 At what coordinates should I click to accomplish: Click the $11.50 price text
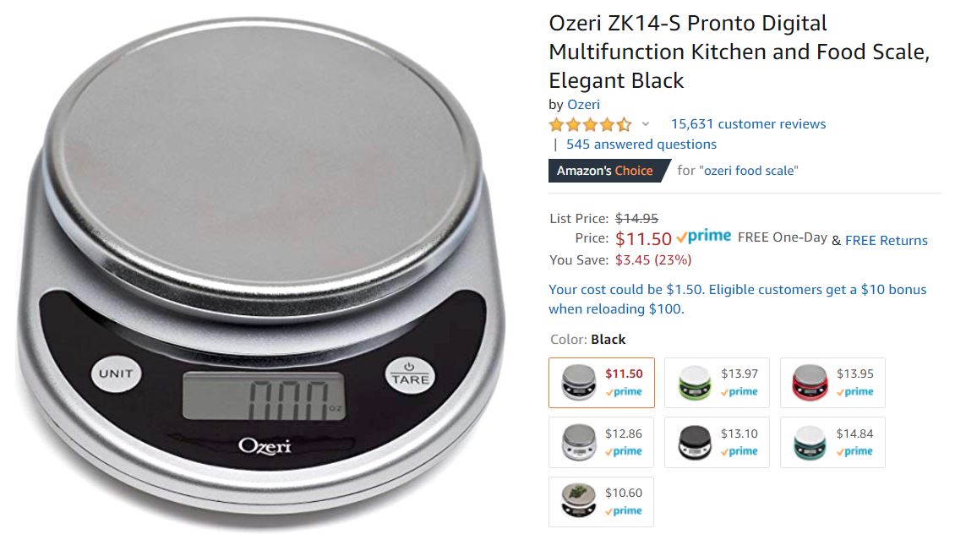click(x=643, y=238)
